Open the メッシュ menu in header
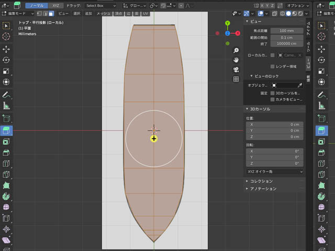 click(104, 13)
